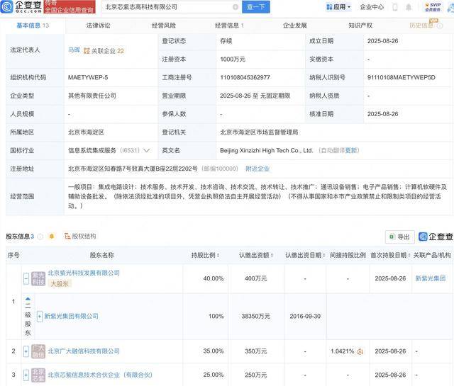This screenshot has height=386, width=454.
Task: Collapse the 二级股东 section arrow
Action: pyautogui.click(x=28, y=299)
